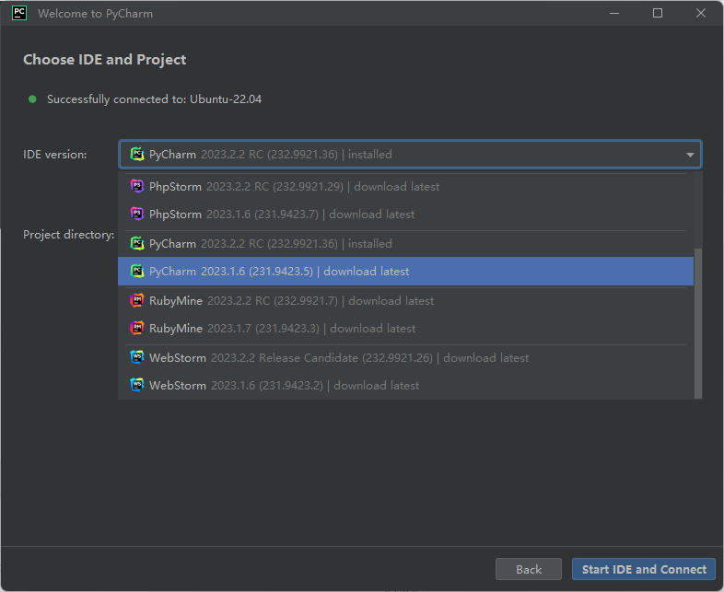Close the Welcome to PyCharm window
The image size is (724, 592).
point(701,13)
